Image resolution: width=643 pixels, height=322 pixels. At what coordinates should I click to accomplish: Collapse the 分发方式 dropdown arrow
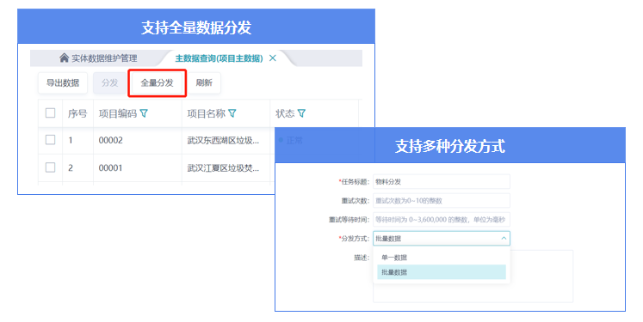tap(504, 238)
